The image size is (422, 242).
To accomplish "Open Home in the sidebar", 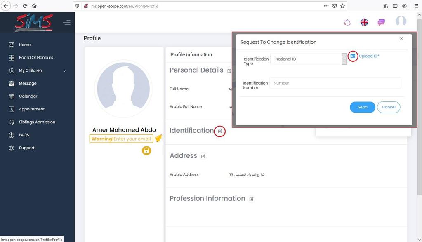I will pos(25,45).
